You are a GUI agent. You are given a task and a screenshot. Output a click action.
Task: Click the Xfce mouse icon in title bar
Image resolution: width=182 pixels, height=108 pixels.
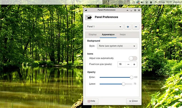(86, 10)
